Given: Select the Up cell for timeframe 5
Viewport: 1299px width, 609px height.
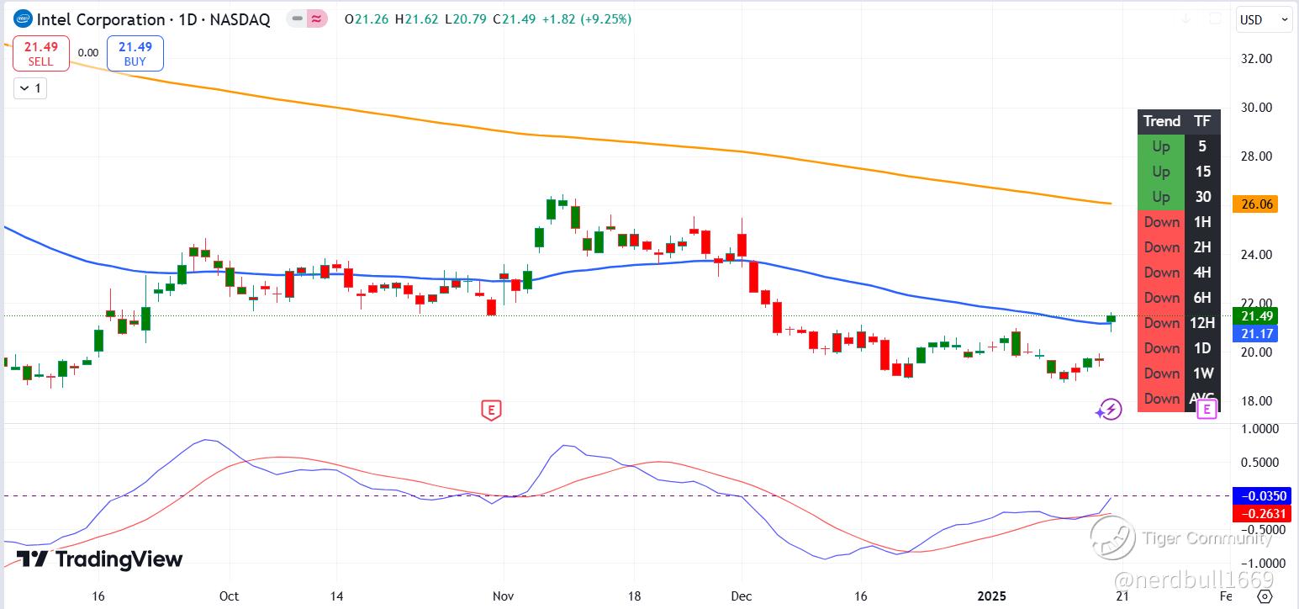Looking at the screenshot, I should pyautogui.click(x=1161, y=146).
